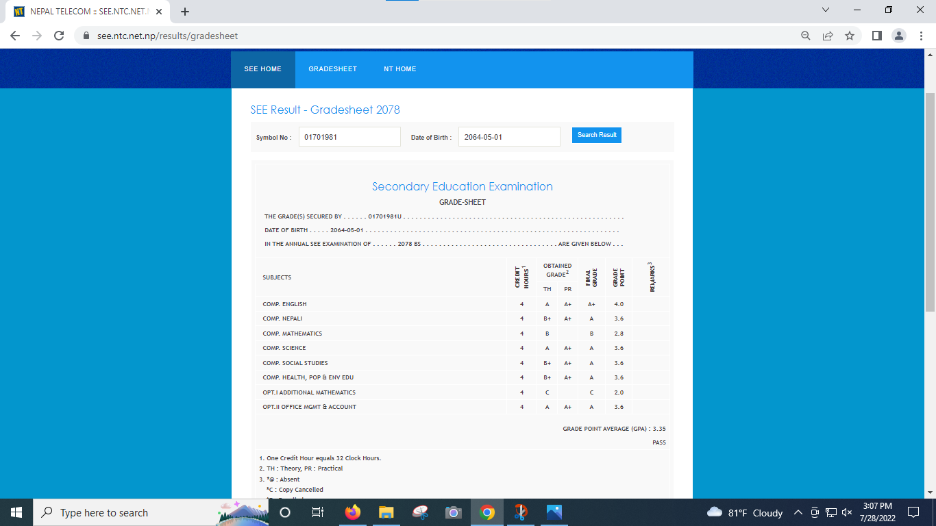Image resolution: width=936 pixels, height=526 pixels.
Task: Select the GRADESHEET navigation tab
Action: click(x=332, y=69)
